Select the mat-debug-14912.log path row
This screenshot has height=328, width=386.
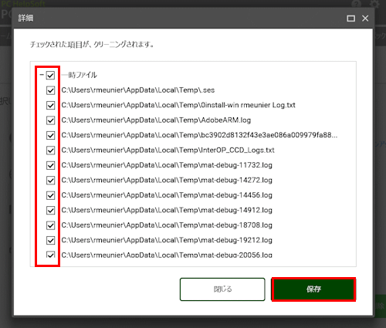(167, 210)
